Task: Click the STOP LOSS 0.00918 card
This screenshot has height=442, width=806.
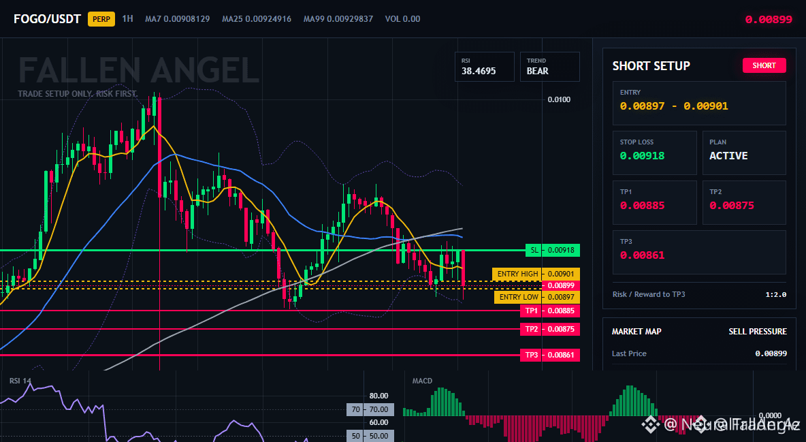Action: click(x=654, y=153)
